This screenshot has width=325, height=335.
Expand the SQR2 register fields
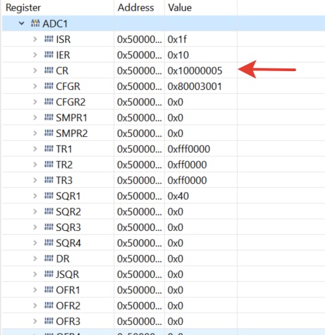pos(35,211)
